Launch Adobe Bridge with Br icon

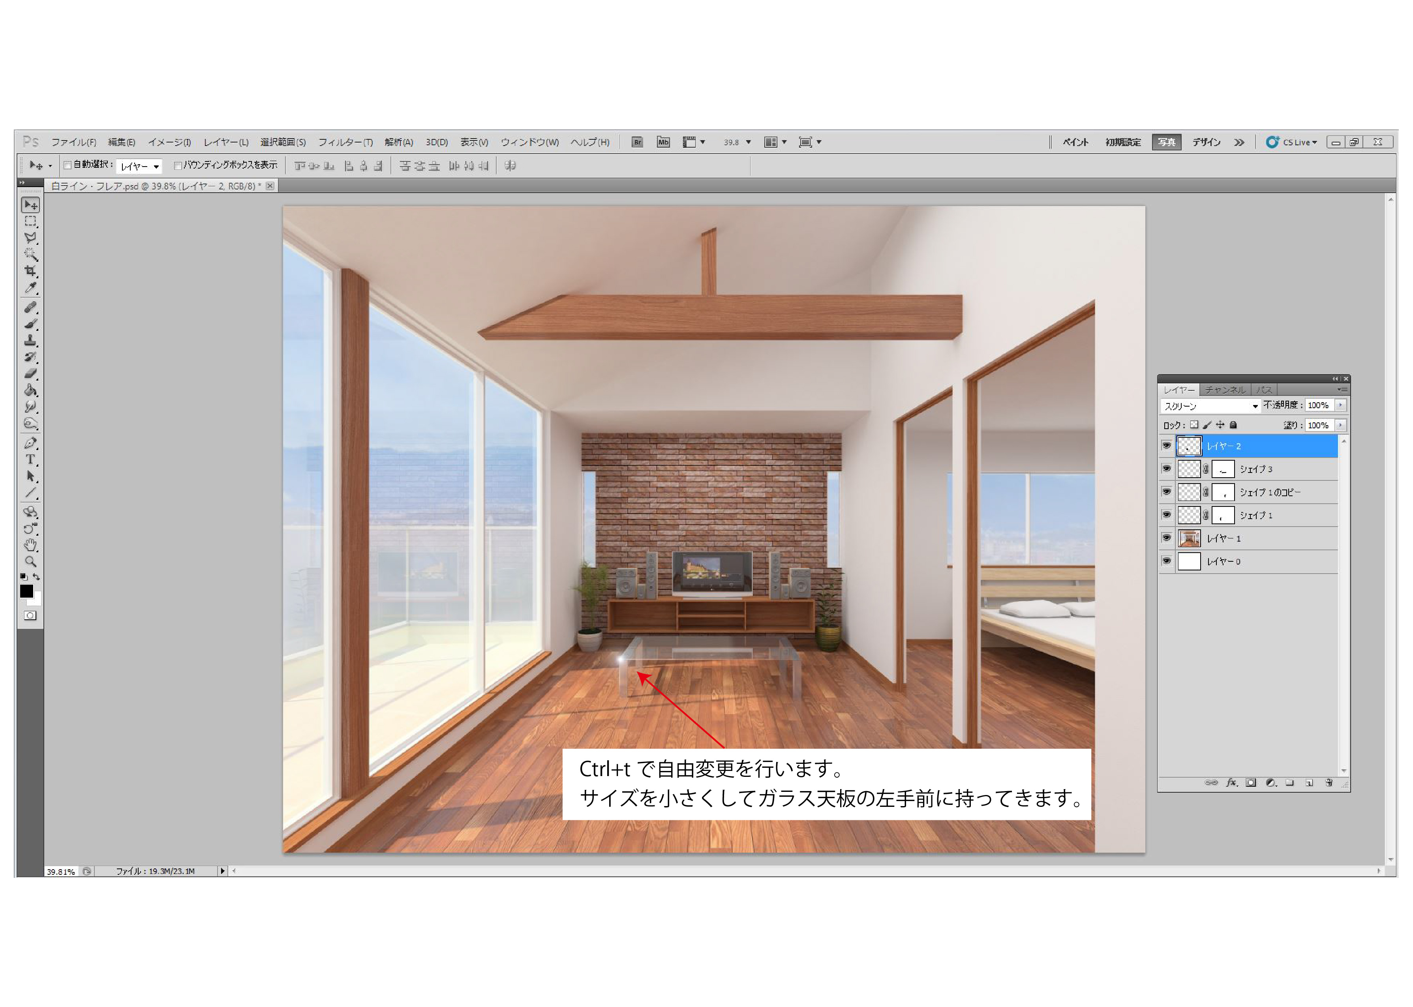[637, 142]
